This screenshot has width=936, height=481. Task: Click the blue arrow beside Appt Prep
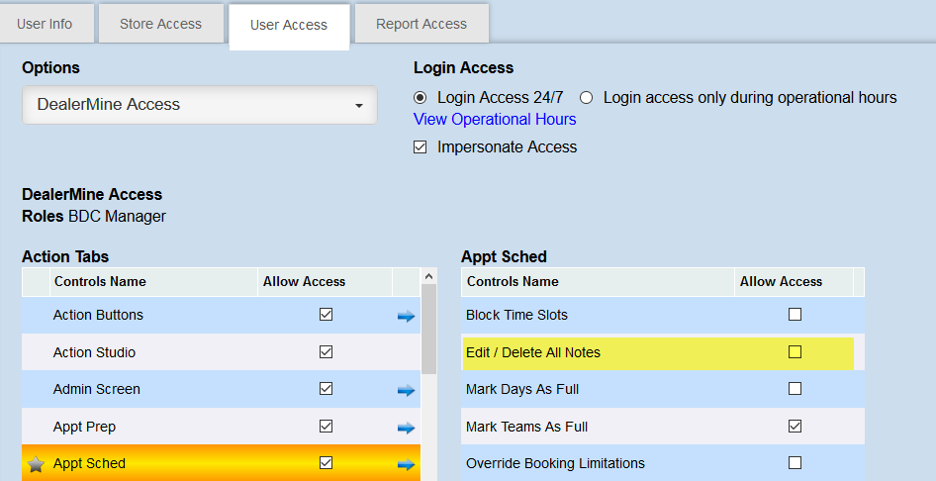click(x=406, y=428)
